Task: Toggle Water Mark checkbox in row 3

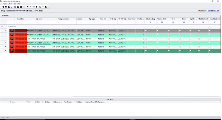Action: pyautogui.click(x=157, y=39)
